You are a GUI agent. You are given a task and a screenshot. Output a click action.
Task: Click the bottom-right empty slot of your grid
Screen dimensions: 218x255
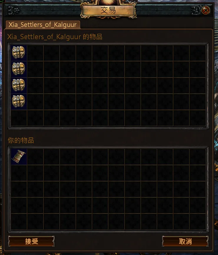pos(197,221)
